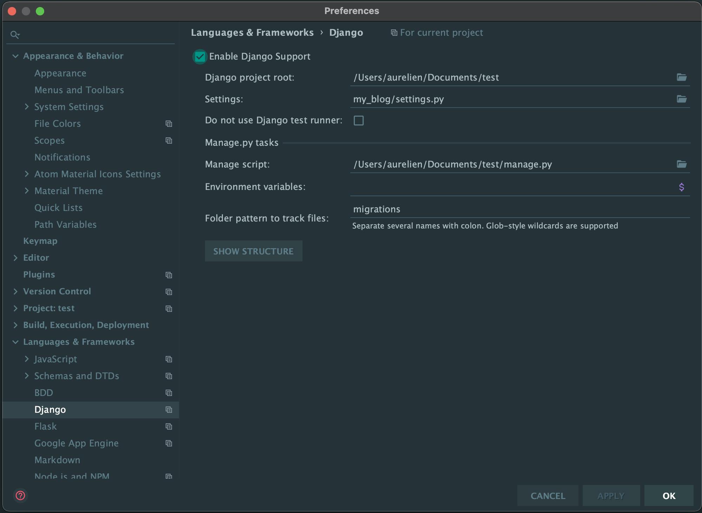Uncheck Enable Django Support
The width and height of the screenshot is (702, 513).
(x=200, y=57)
